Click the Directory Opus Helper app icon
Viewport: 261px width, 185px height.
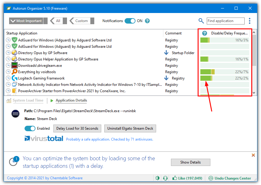point(15,59)
